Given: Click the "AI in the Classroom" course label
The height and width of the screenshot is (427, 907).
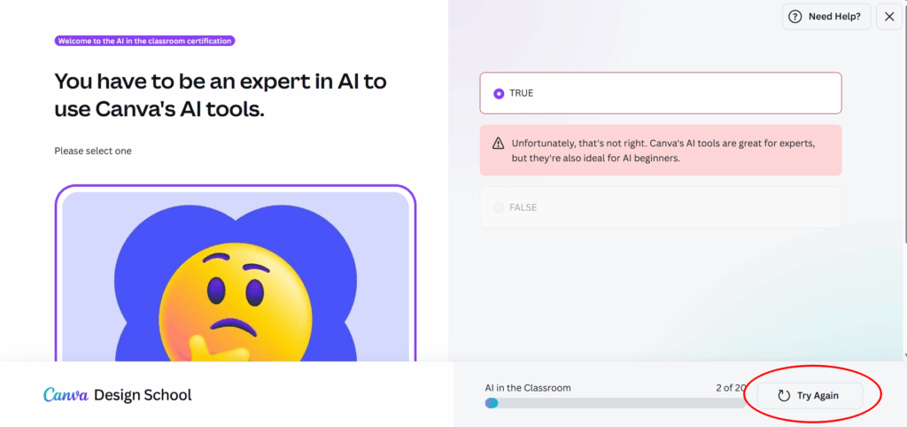Looking at the screenshot, I should coord(528,387).
